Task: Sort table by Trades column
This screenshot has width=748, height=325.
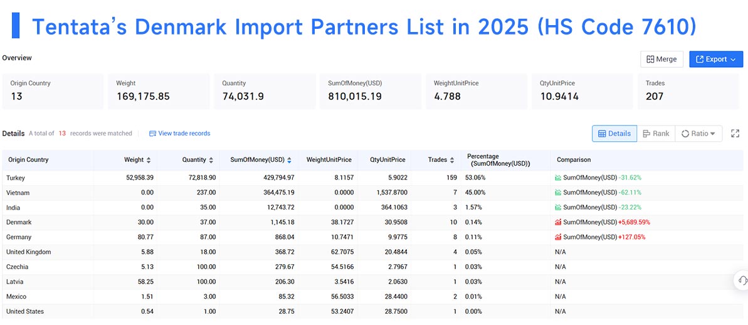Action: tap(452, 161)
